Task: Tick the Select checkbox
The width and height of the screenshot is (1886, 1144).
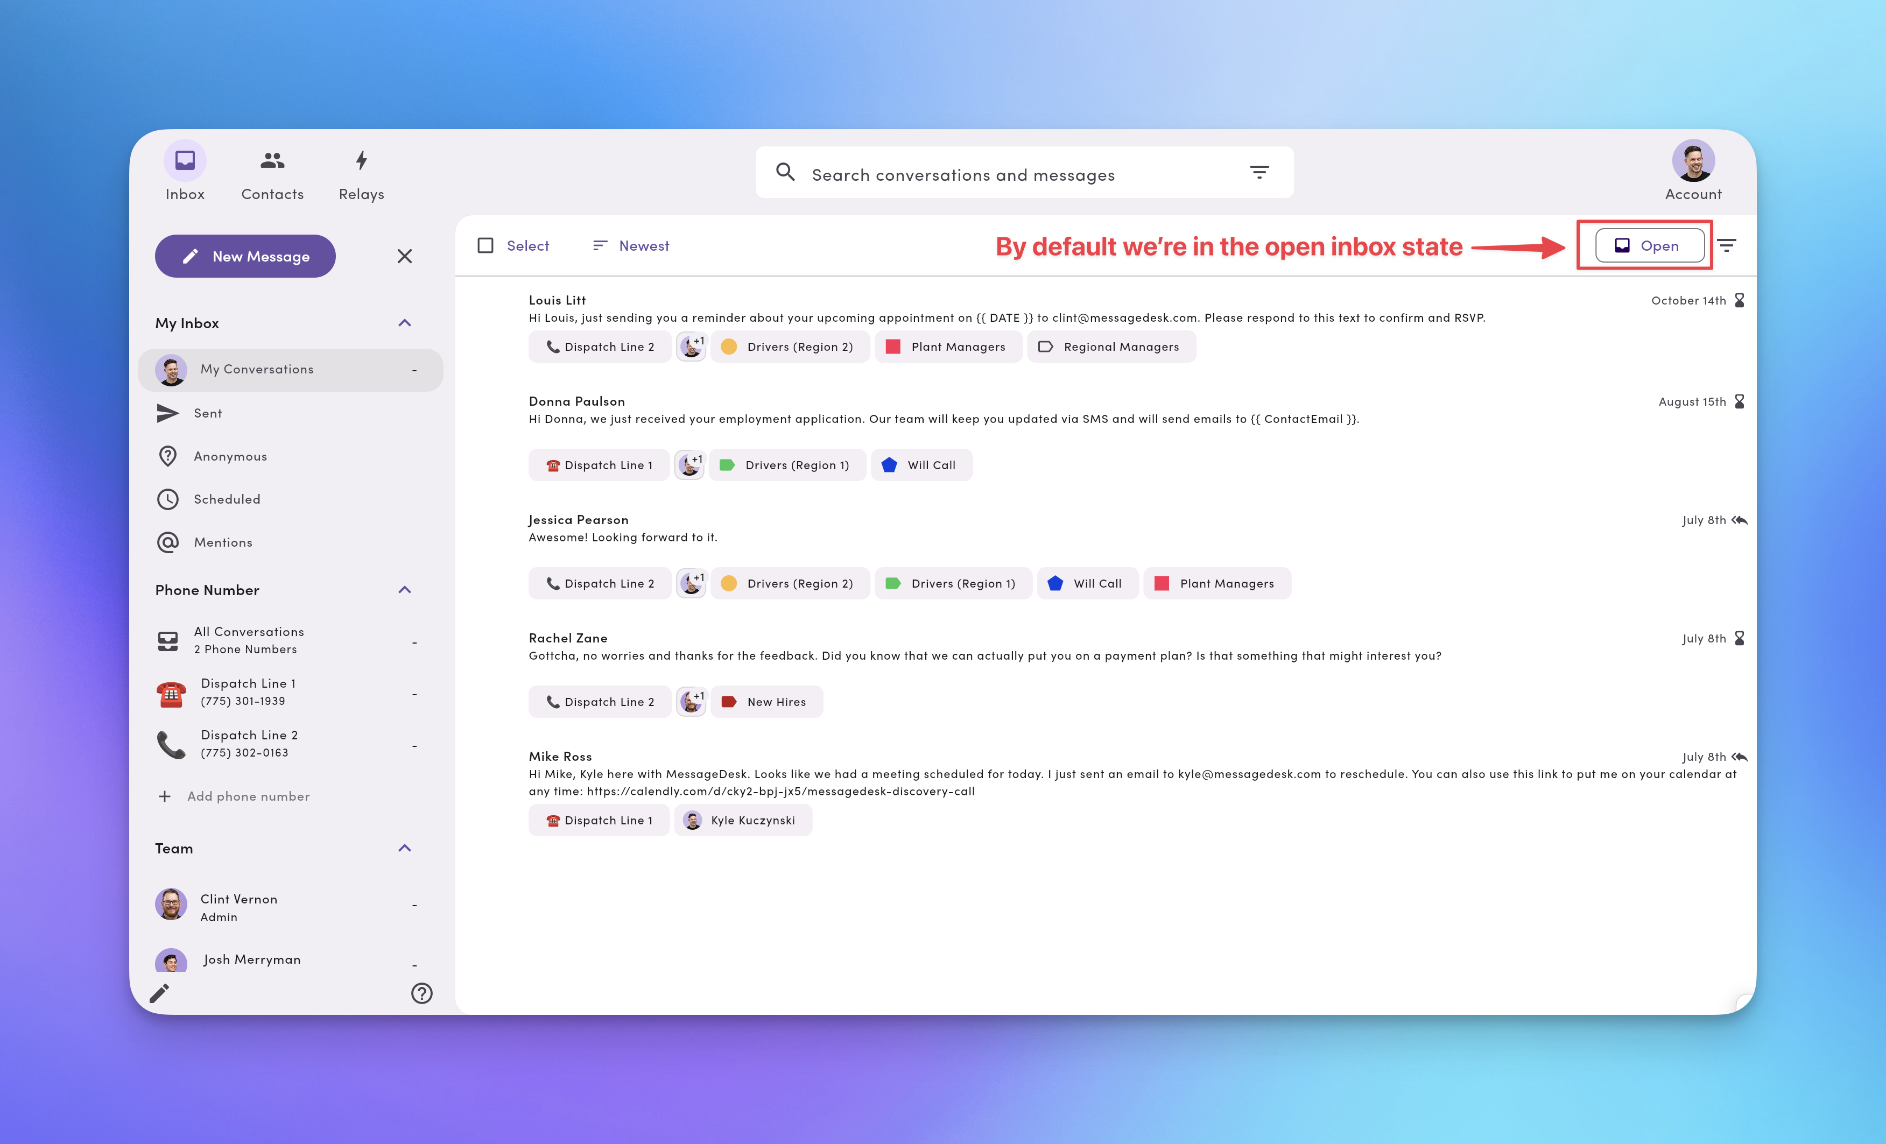Action: click(485, 245)
